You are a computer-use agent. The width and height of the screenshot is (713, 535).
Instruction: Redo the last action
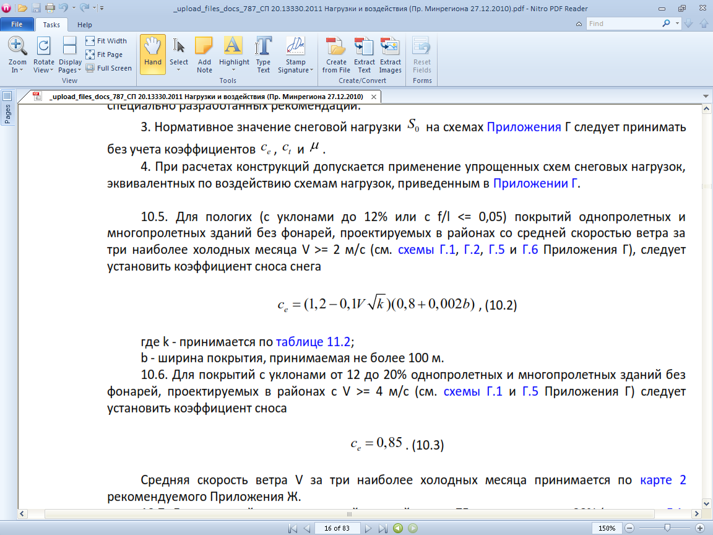84,7
